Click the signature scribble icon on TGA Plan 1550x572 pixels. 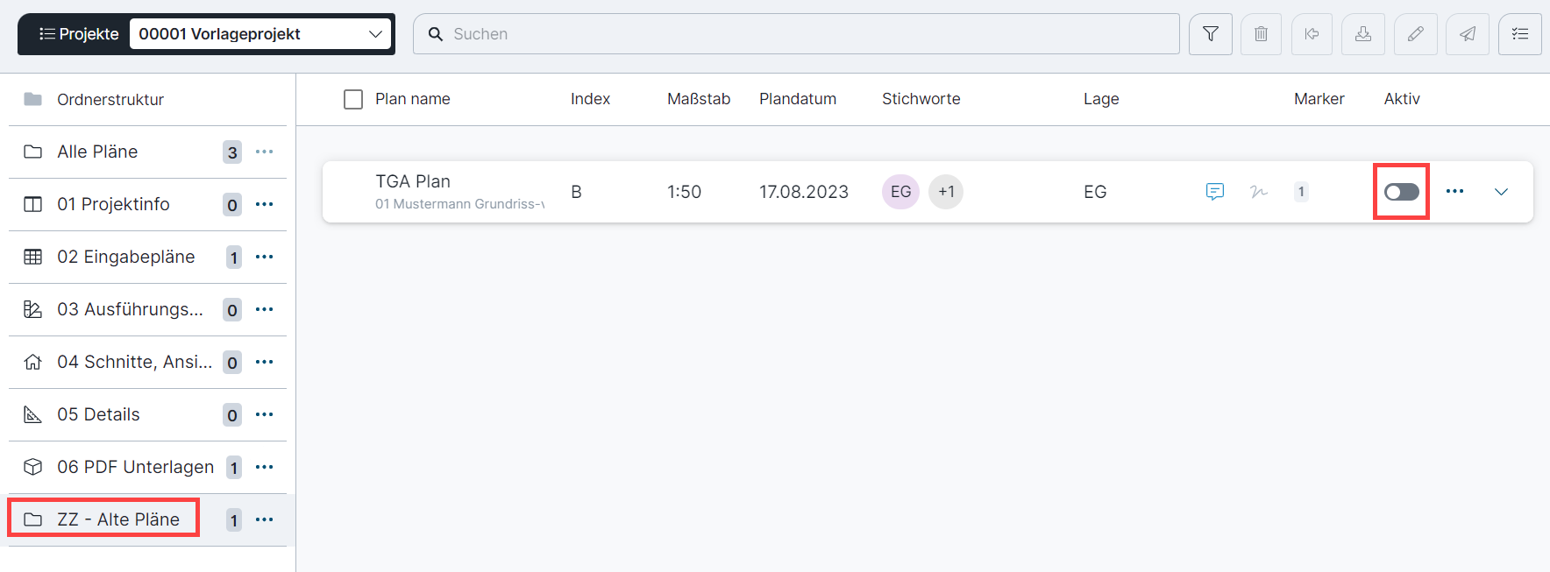[1259, 192]
